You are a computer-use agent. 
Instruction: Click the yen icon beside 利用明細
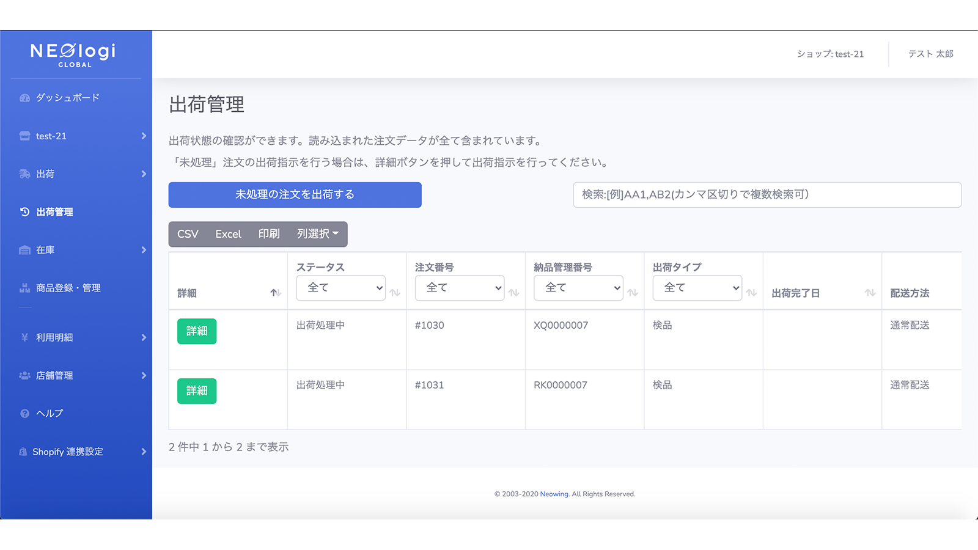pos(24,337)
